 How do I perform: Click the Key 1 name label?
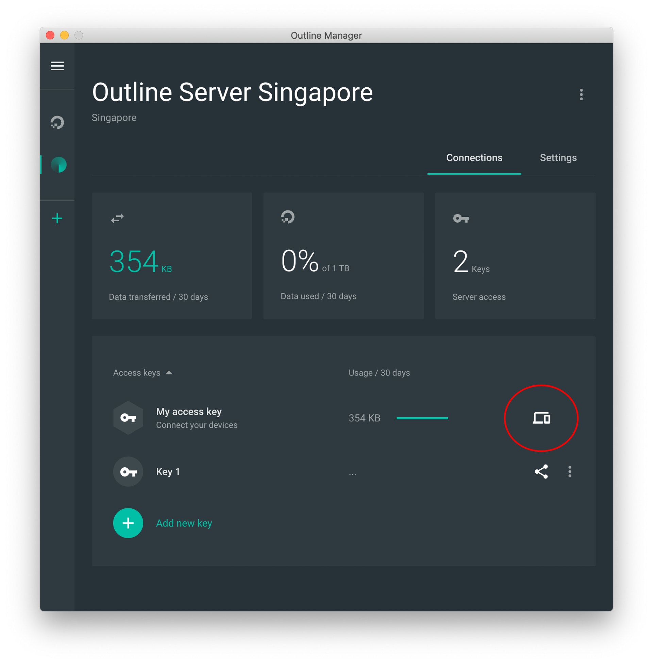point(168,472)
